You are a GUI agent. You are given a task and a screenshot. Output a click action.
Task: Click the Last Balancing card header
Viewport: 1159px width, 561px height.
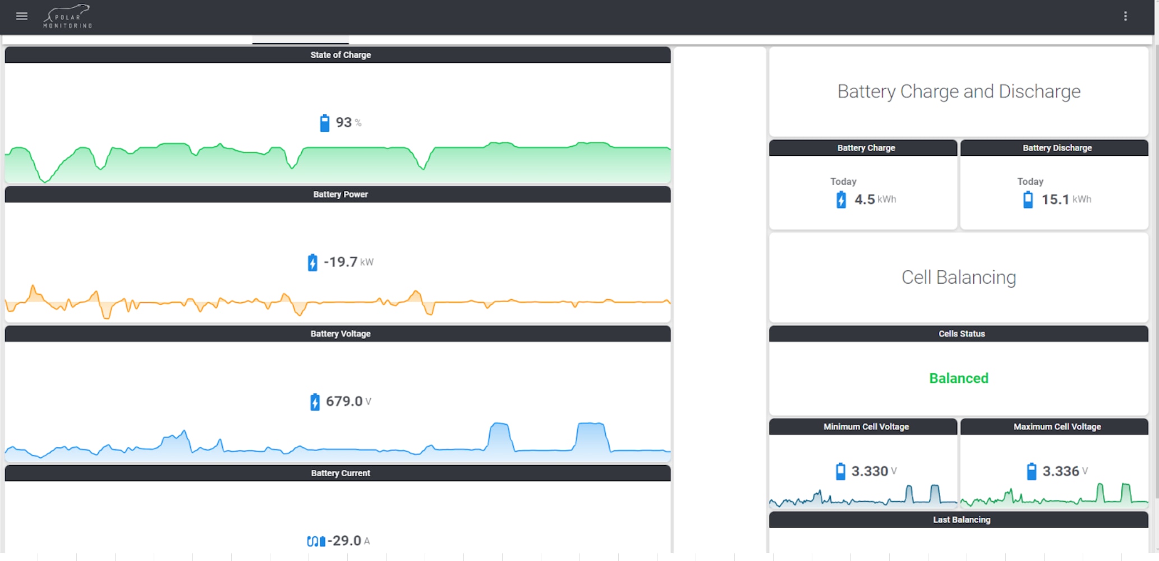pyautogui.click(x=961, y=520)
